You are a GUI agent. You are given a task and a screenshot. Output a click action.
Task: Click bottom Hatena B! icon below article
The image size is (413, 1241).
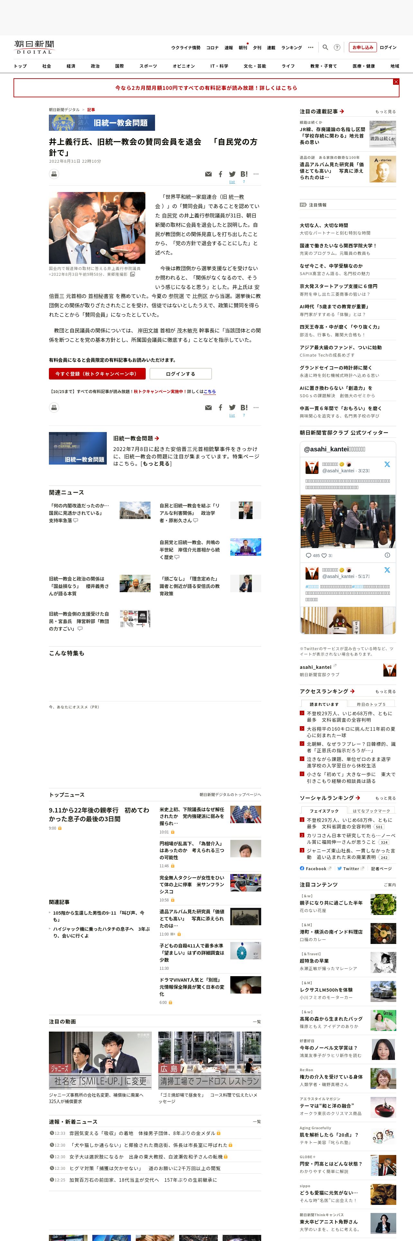pos(244,408)
